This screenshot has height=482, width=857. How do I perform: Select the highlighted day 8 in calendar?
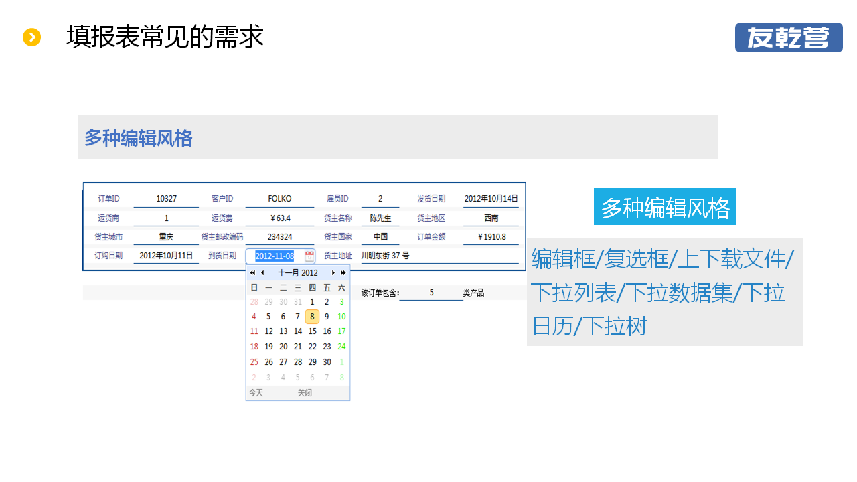[312, 317]
